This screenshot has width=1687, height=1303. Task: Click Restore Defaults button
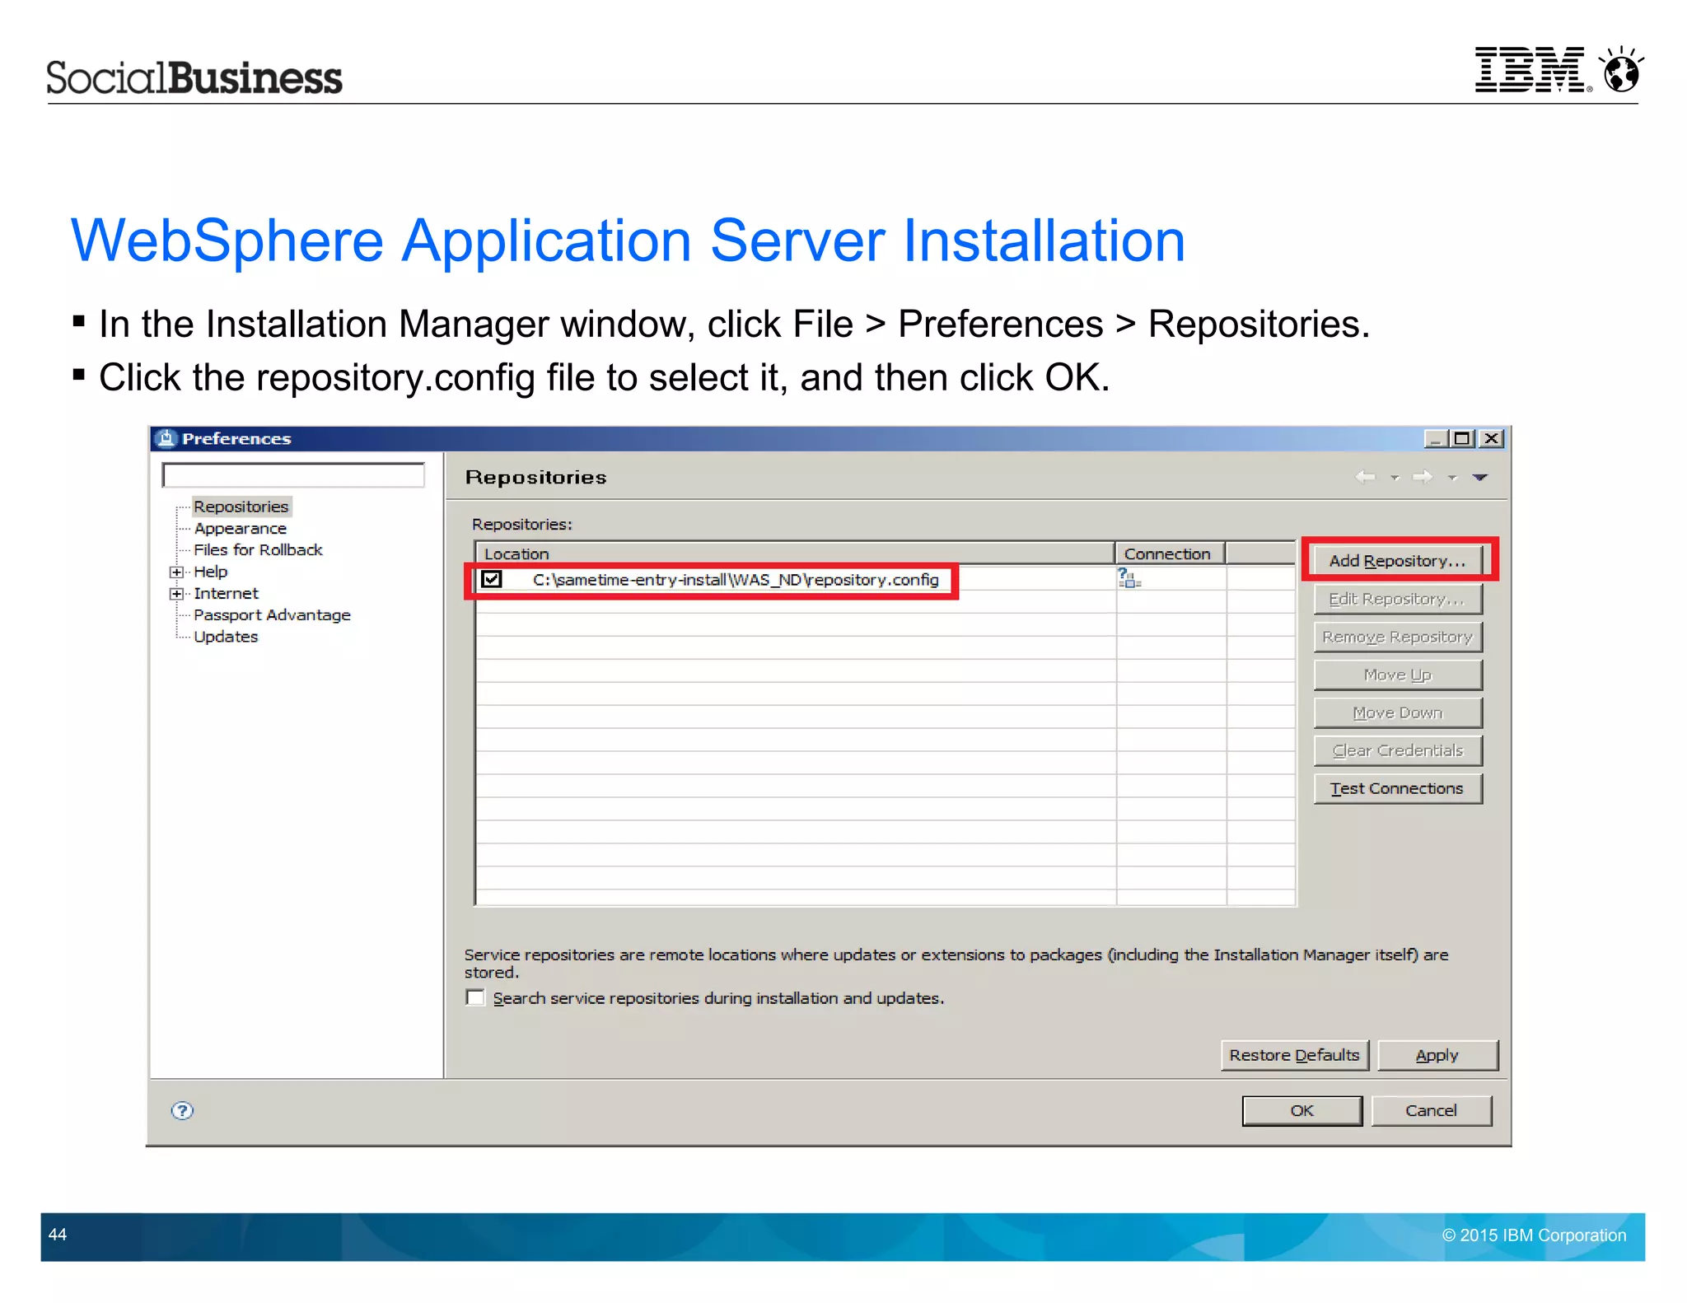(x=1294, y=1055)
